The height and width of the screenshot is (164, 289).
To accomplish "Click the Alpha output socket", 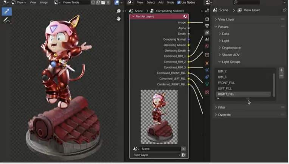I will [188, 28].
